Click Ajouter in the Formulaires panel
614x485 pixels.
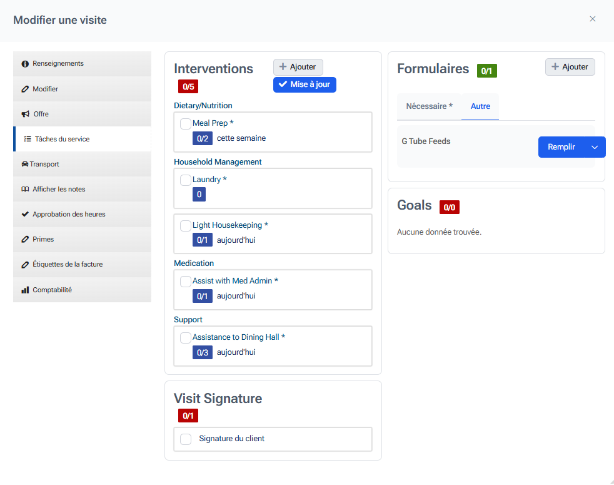coord(570,67)
